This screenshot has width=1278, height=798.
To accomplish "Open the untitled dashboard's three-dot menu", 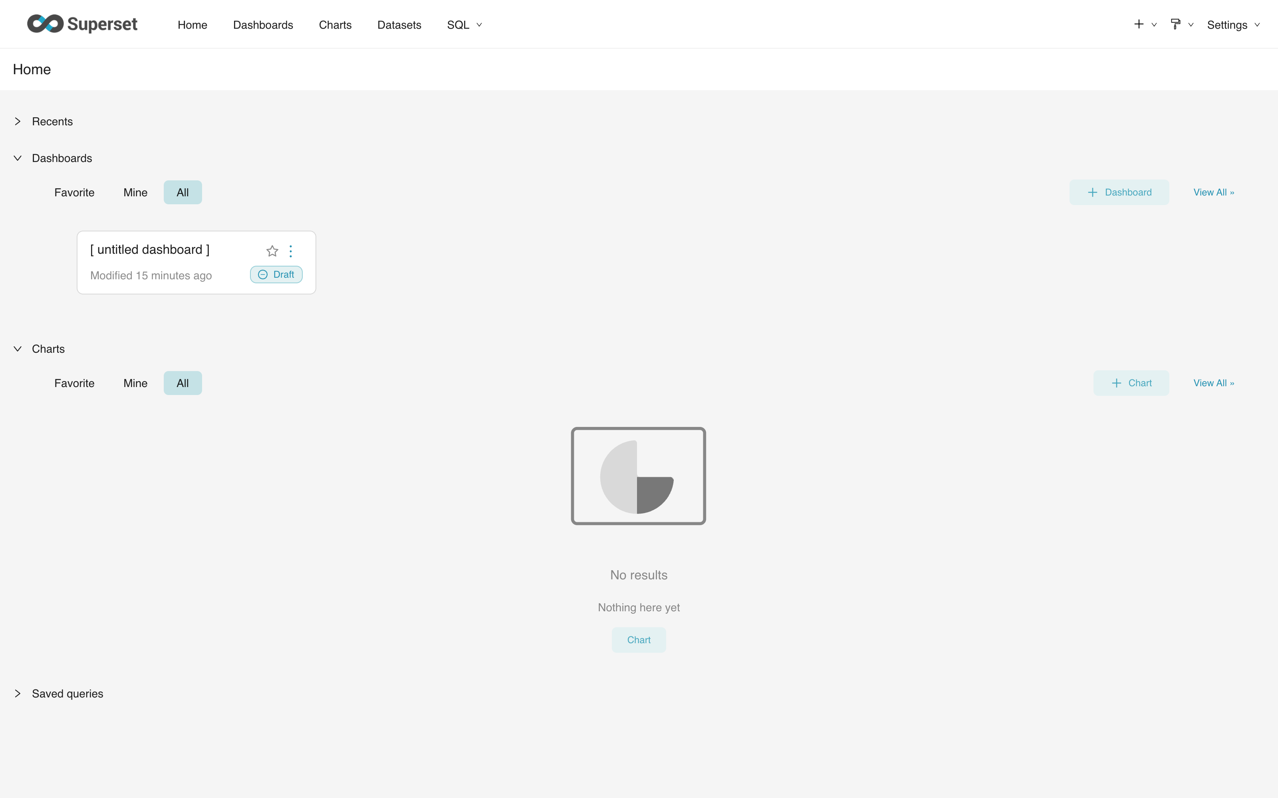I will (x=290, y=251).
